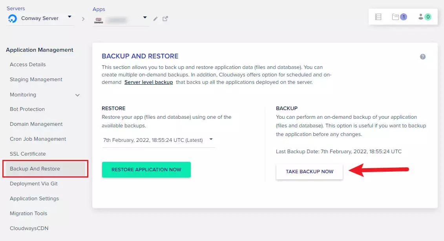
Task: Open the restore backup date dropdown
Action: pos(158,140)
